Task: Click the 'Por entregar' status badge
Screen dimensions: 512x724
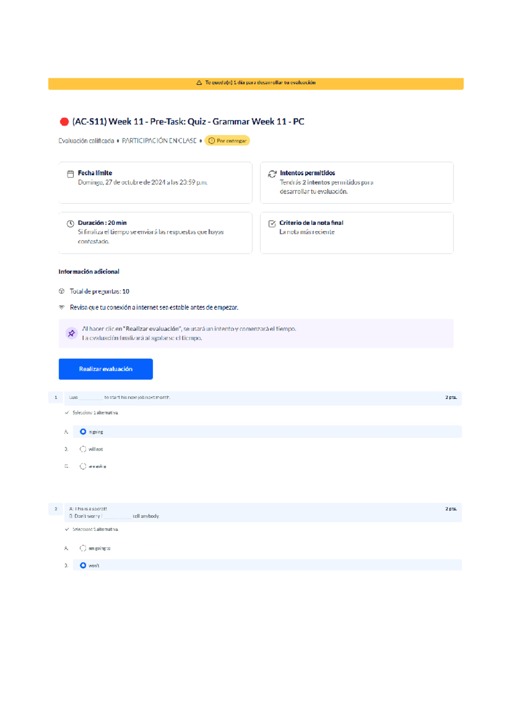Action: 227,141
